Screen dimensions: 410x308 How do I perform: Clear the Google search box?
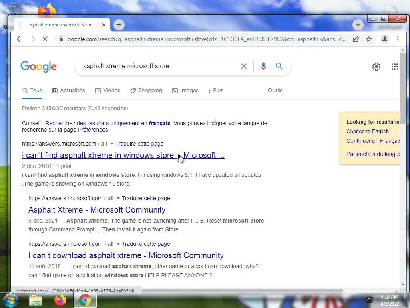(x=244, y=66)
